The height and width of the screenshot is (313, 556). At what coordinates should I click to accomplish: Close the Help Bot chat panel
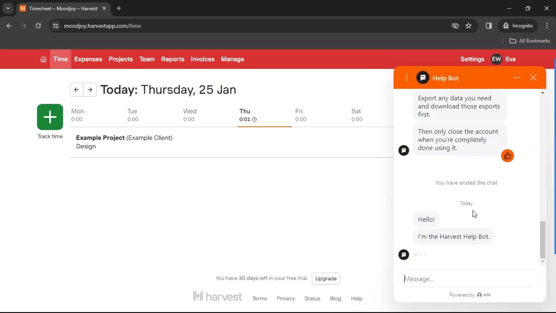[533, 78]
